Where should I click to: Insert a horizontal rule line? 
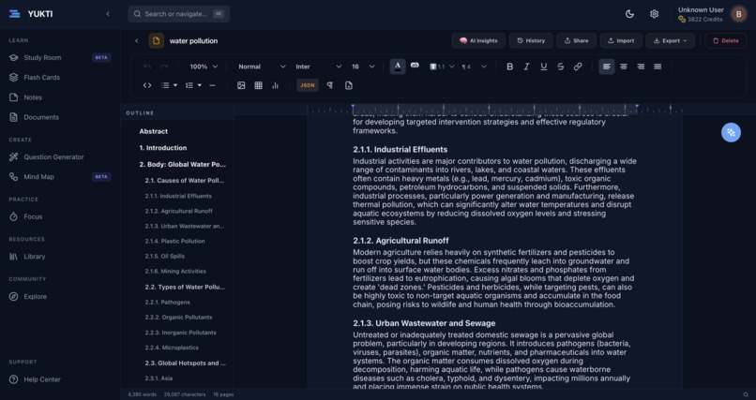click(212, 85)
